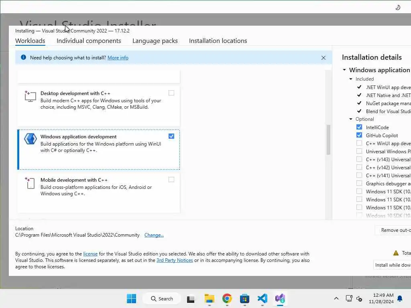
Task: Show hidden system tray icons
Action: [x=336, y=298]
